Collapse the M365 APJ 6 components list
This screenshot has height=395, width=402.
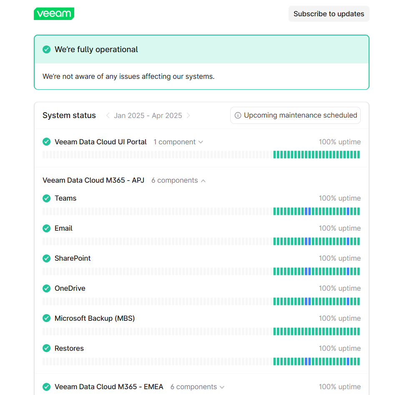tap(178, 180)
